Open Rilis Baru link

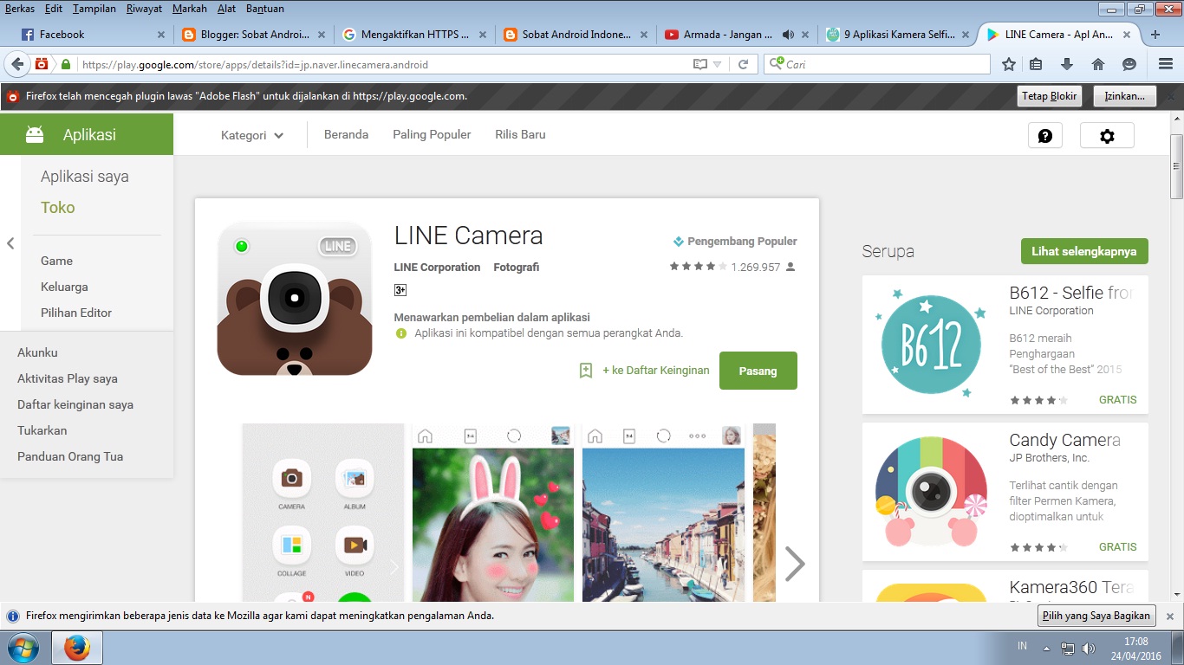520,134
